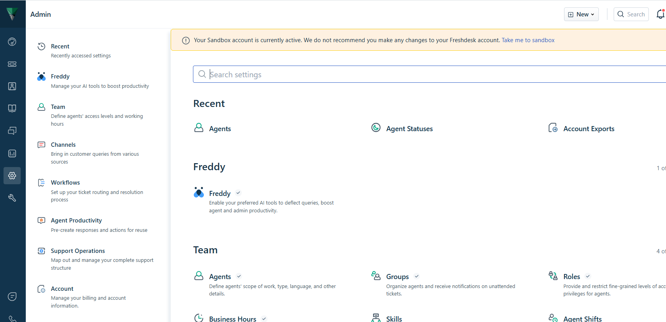Expand the chevron next to Roles
Screen dimensions: 666x322
pyautogui.click(x=588, y=276)
